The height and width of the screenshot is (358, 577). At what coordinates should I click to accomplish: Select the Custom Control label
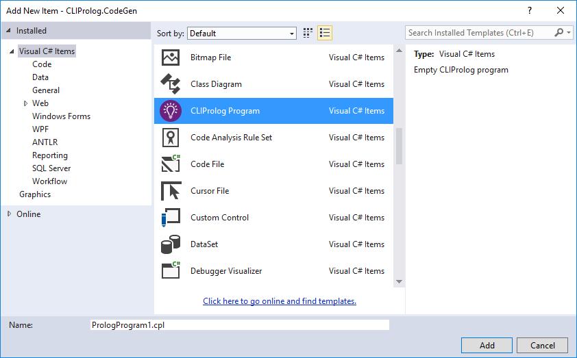(x=220, y=218)
